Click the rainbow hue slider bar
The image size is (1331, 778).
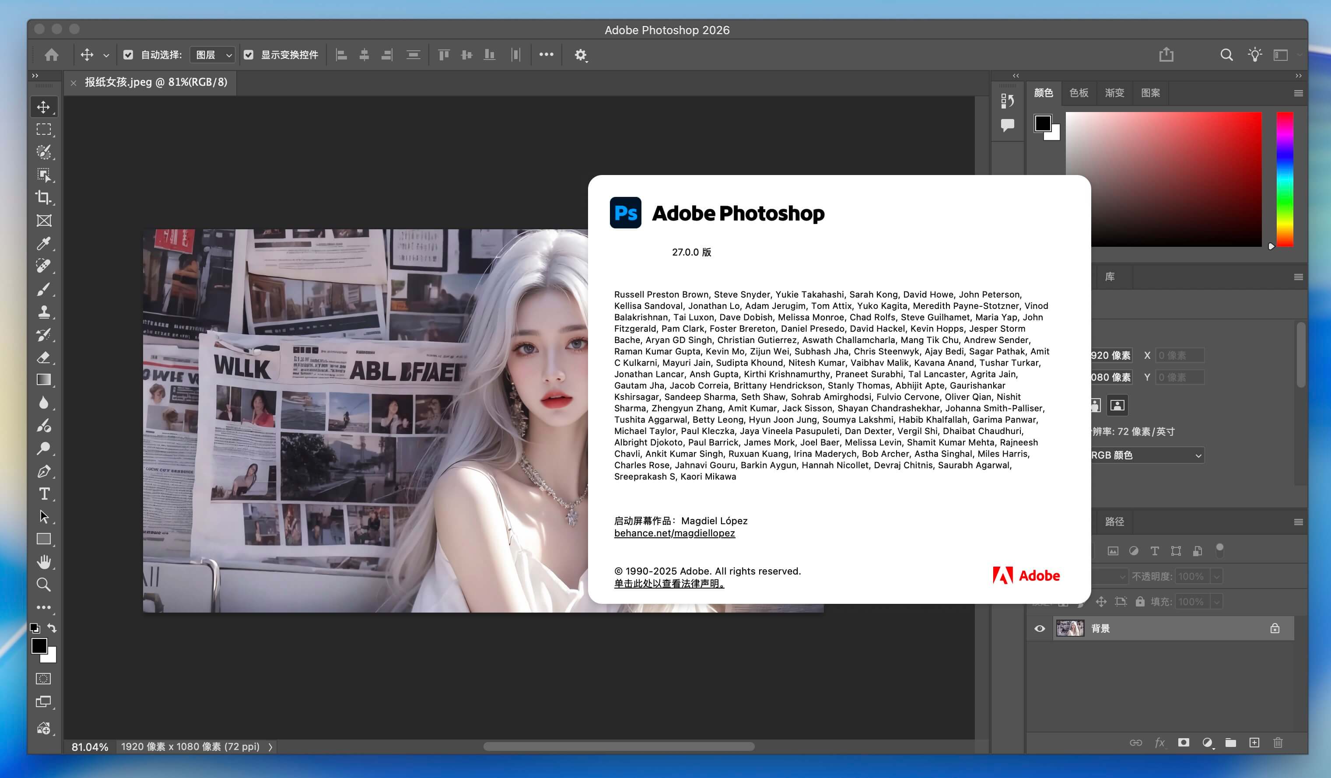coord(1285,179)
